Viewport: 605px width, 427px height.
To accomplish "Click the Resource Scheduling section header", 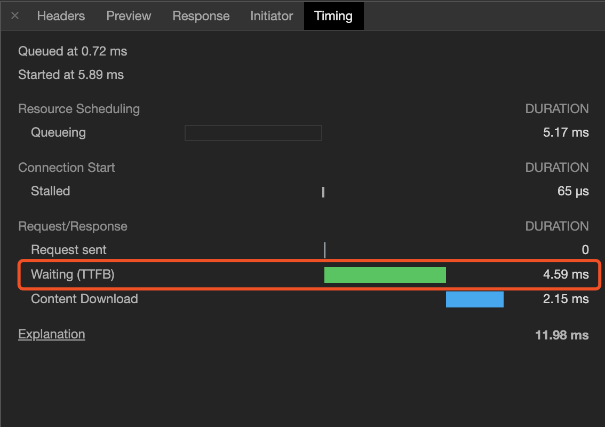I will (79, 109).
